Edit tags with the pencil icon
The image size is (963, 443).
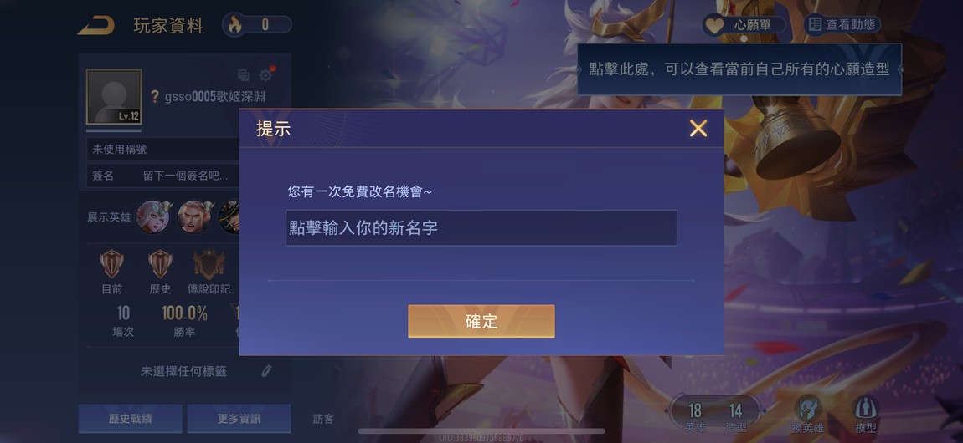(x=266, y=370)
